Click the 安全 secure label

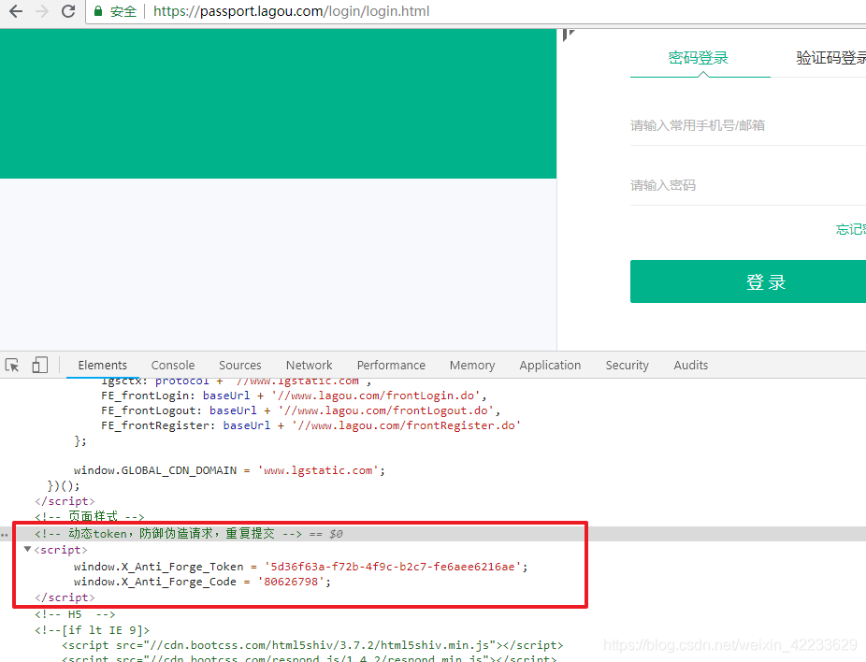(123, 11)
